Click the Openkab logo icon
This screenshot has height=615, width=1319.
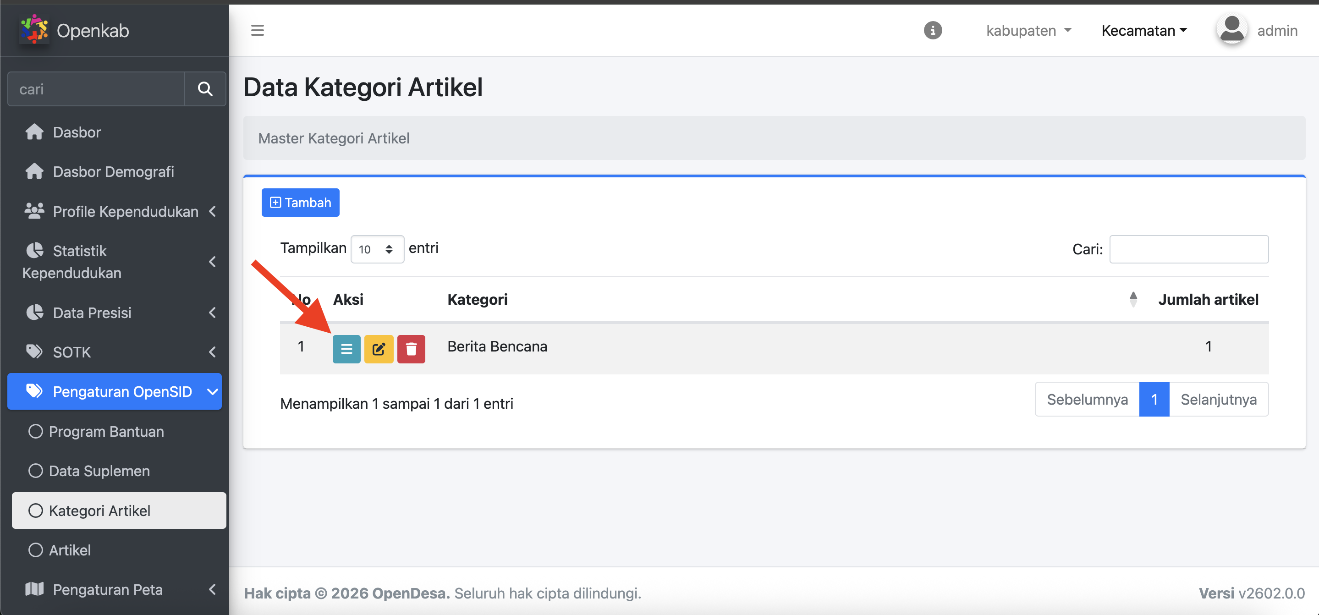click(34, 29)
